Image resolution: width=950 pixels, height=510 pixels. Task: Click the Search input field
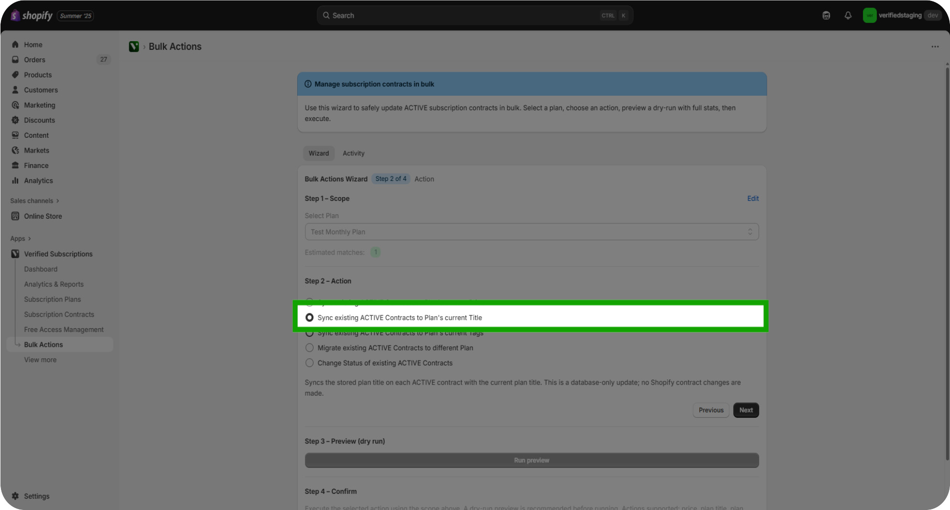click(x=475, y=15)
